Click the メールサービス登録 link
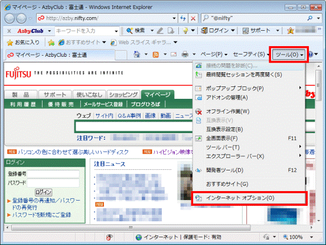The height and width of the screenshot is (245, 326). (103, 104)
